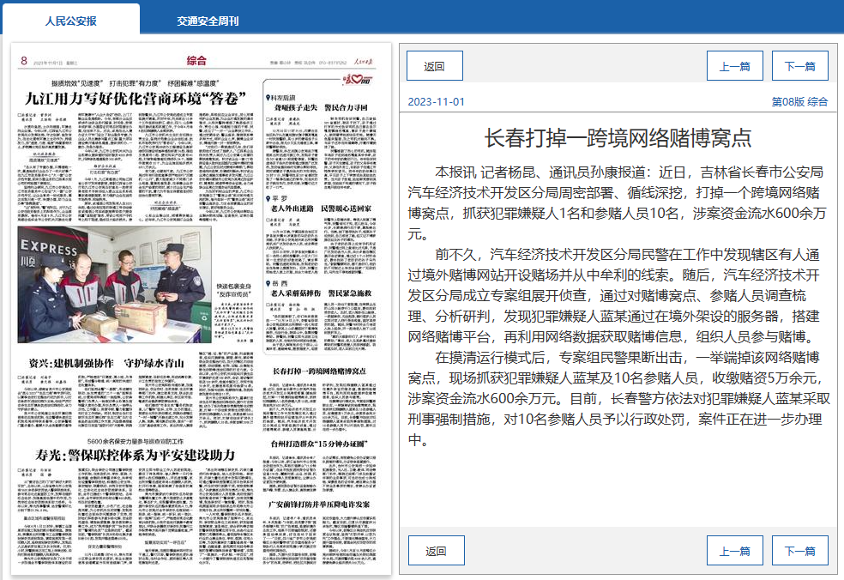844x580 pixels.
Task: Click the police and courier photo
Action: 115,284
